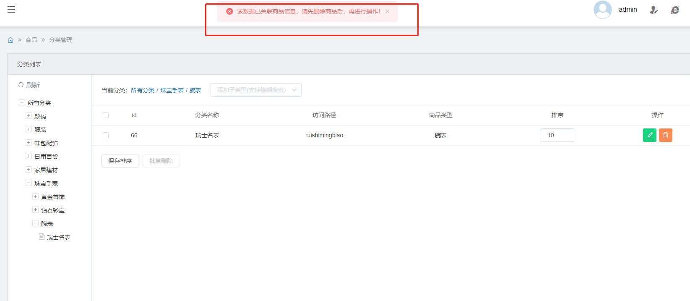
Task: Delete category 瑞士名表 with orange trash button
Action: point(666,135)
